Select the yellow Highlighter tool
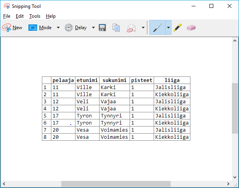Image resolution: width=239 pixels, height=188 pixels. tap(178, 28)
